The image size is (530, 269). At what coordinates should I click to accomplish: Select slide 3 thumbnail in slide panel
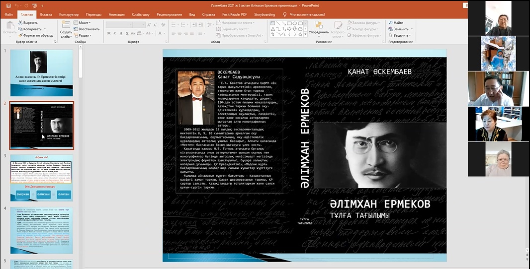pyautogui.click(x=42, y=176)
